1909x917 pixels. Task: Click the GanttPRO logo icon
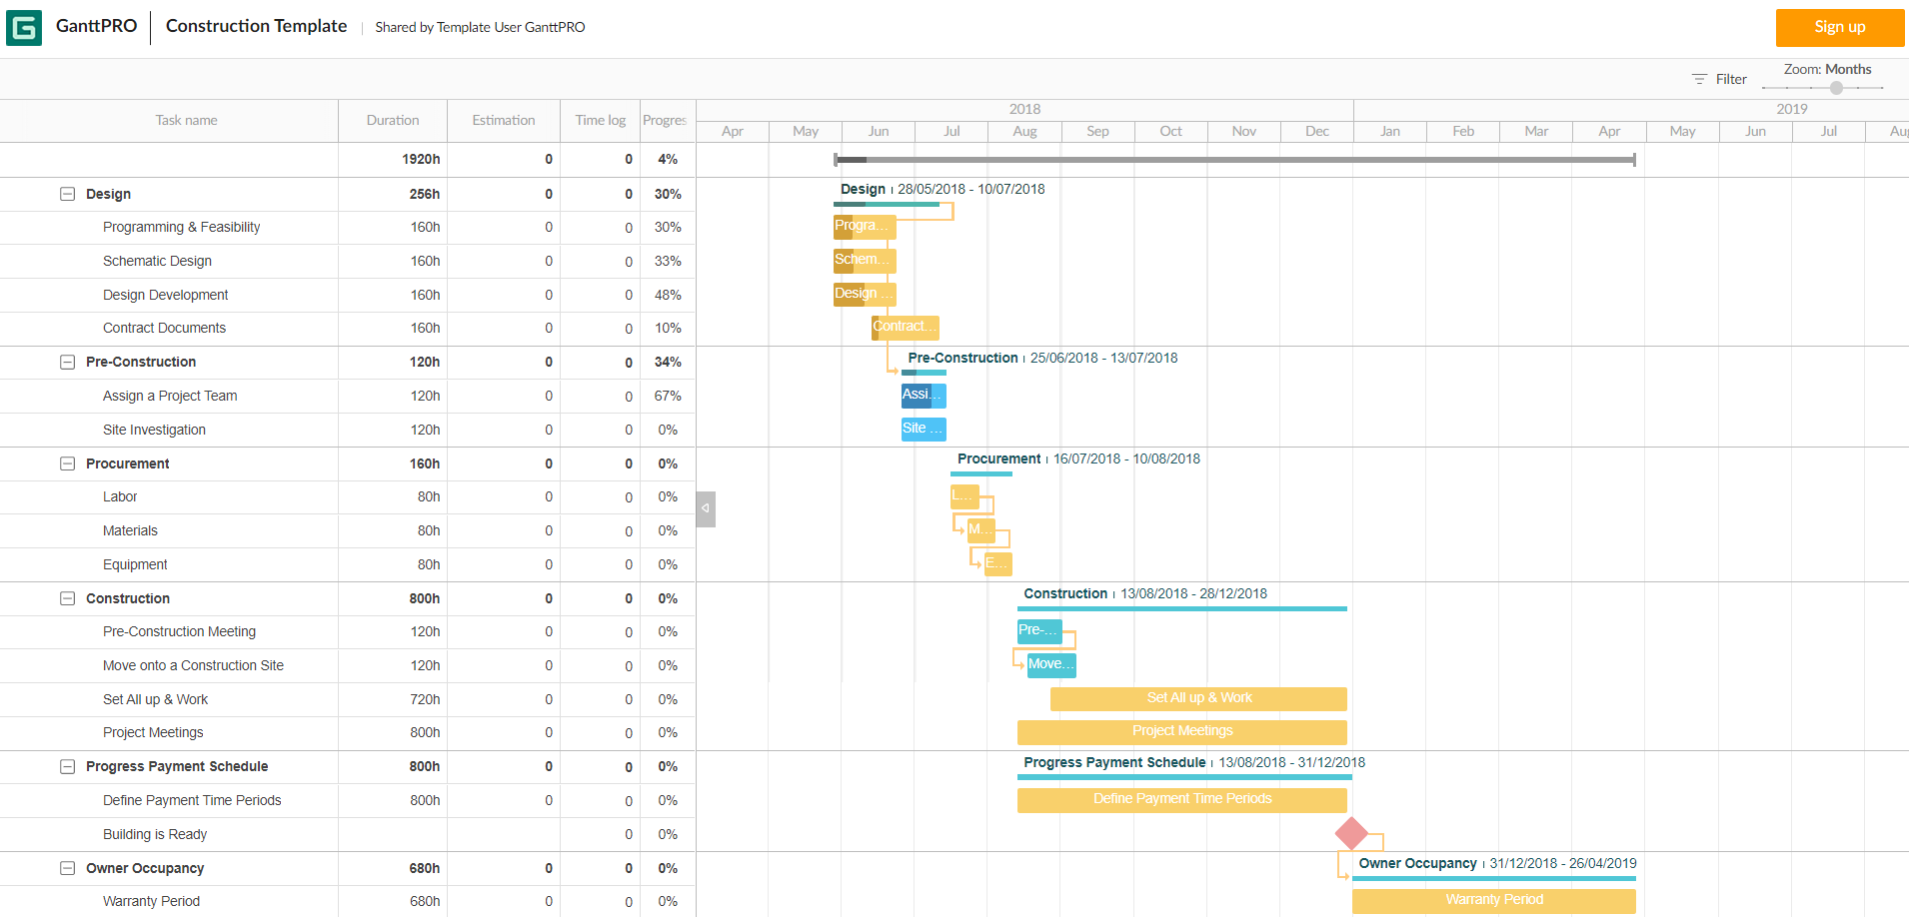[24, 27]
